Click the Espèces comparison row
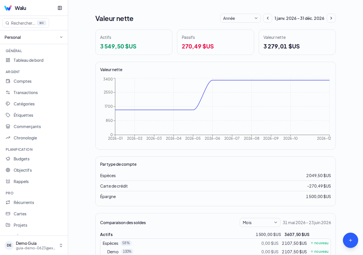The width and height of the screenshot is (363, 255). click(x=216, y=243)
